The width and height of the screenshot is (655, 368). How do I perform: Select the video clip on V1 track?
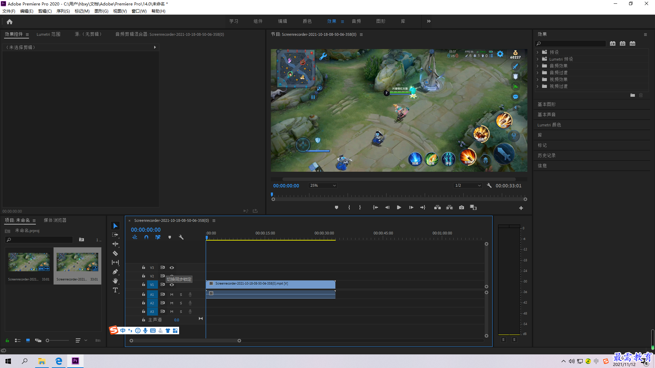click(x=271, y=284)
